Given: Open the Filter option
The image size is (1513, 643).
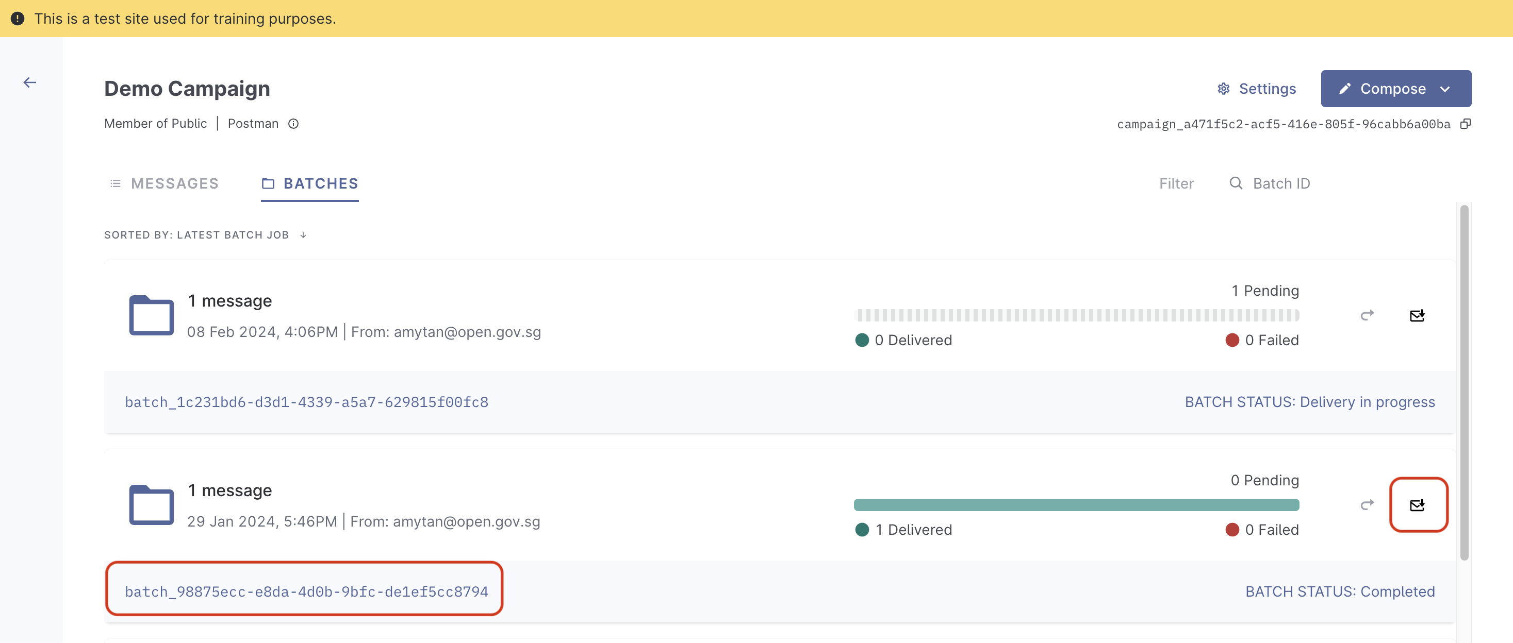Looking at the screenshot, I should point(1176,183).
